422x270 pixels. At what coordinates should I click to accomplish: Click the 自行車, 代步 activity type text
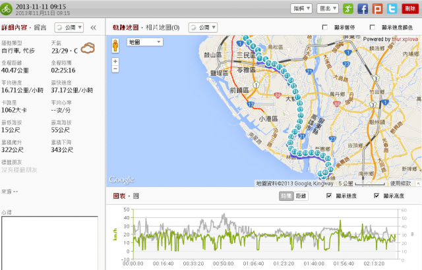(x=18, y=51)
